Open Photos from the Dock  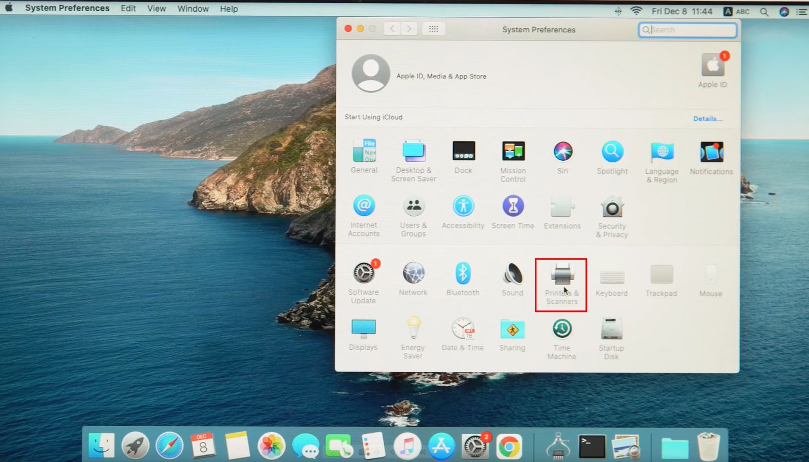click(x=272, y=446)
